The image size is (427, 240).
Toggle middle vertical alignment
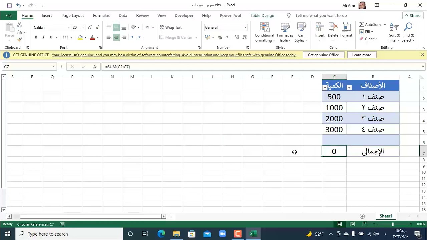[x=116, y=27]
